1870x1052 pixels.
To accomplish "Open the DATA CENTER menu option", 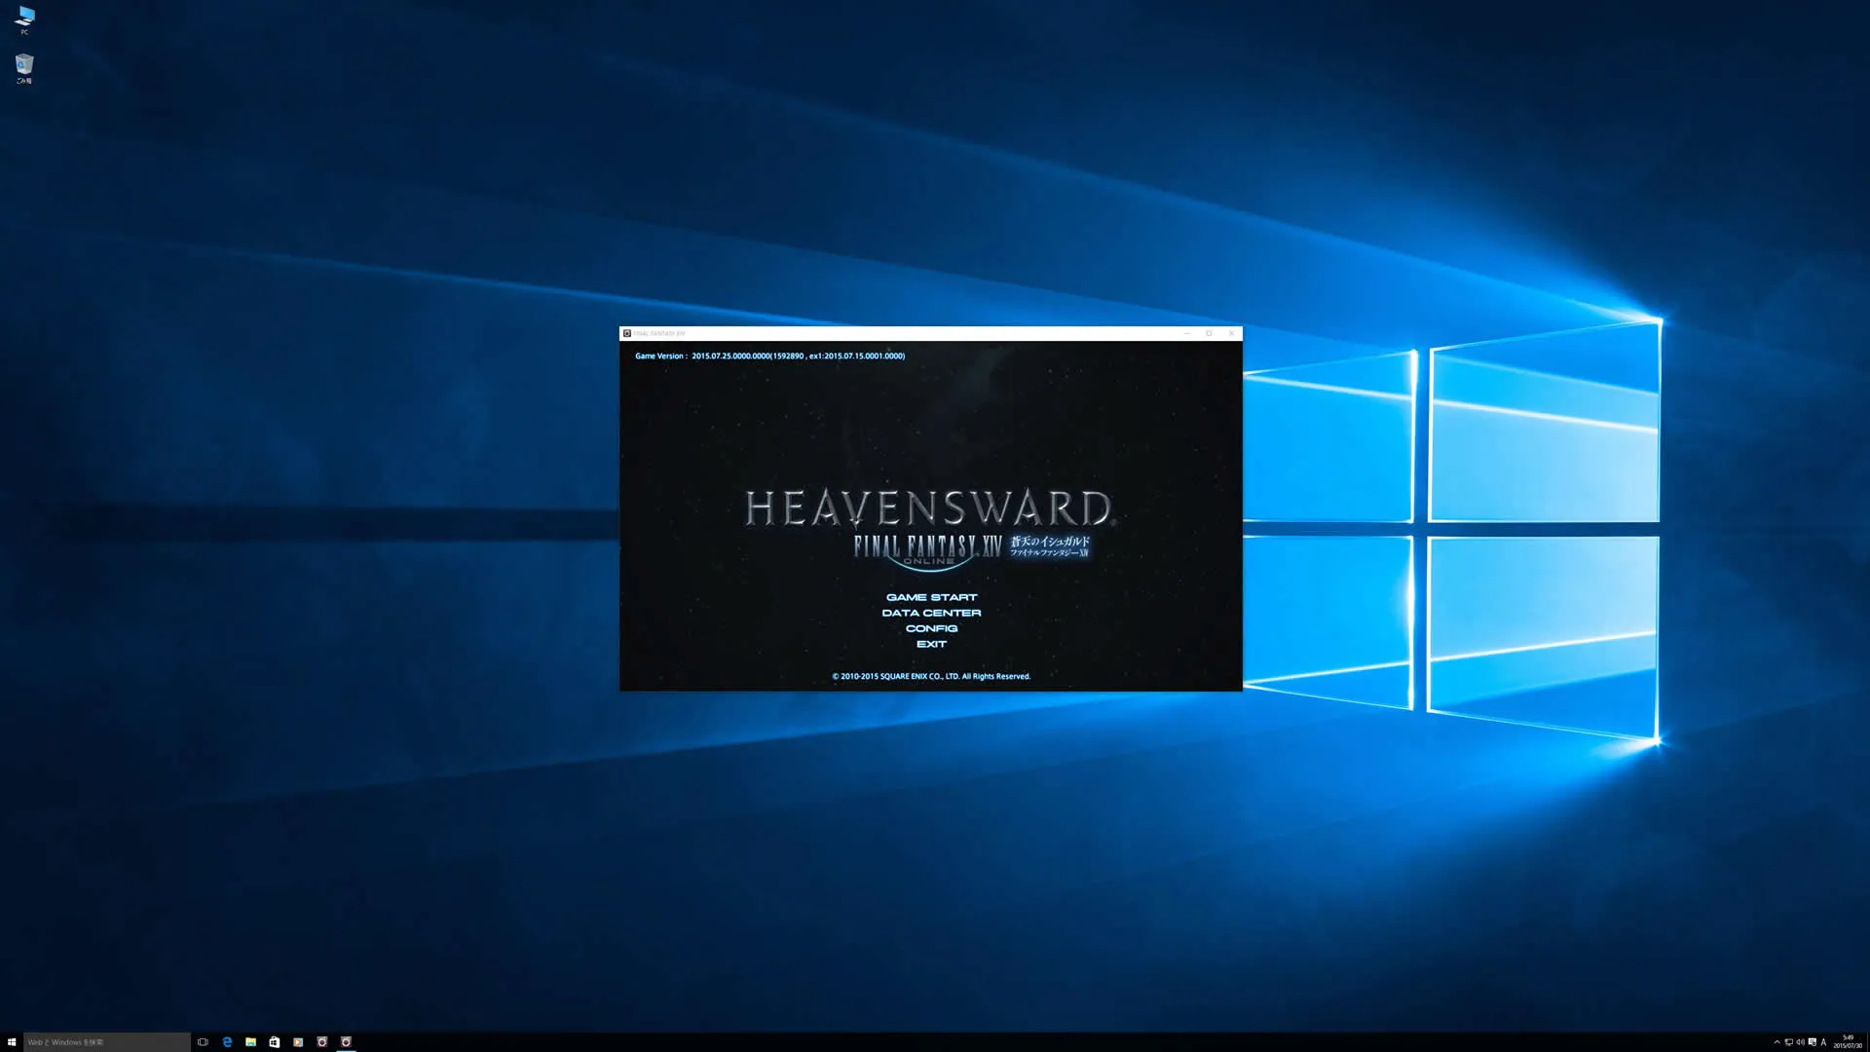I will [x=931, y=613].
